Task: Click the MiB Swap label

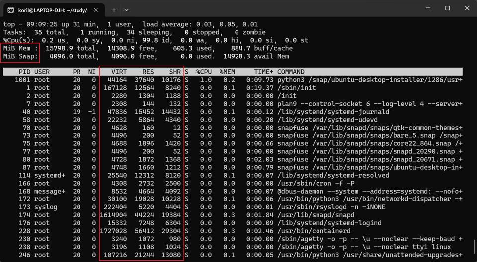Action: [x=20, y=56]
